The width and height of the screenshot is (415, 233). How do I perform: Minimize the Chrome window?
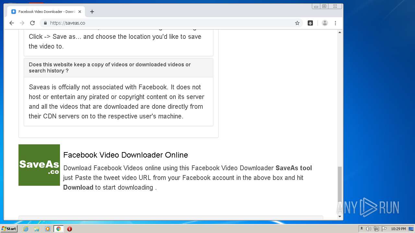316,6
